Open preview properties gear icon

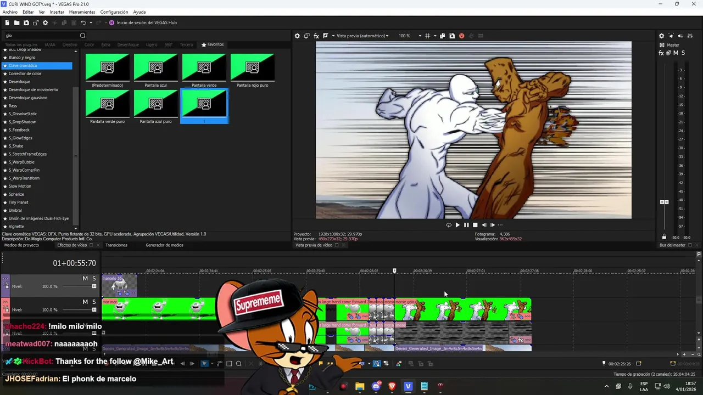tap(297, 36)
